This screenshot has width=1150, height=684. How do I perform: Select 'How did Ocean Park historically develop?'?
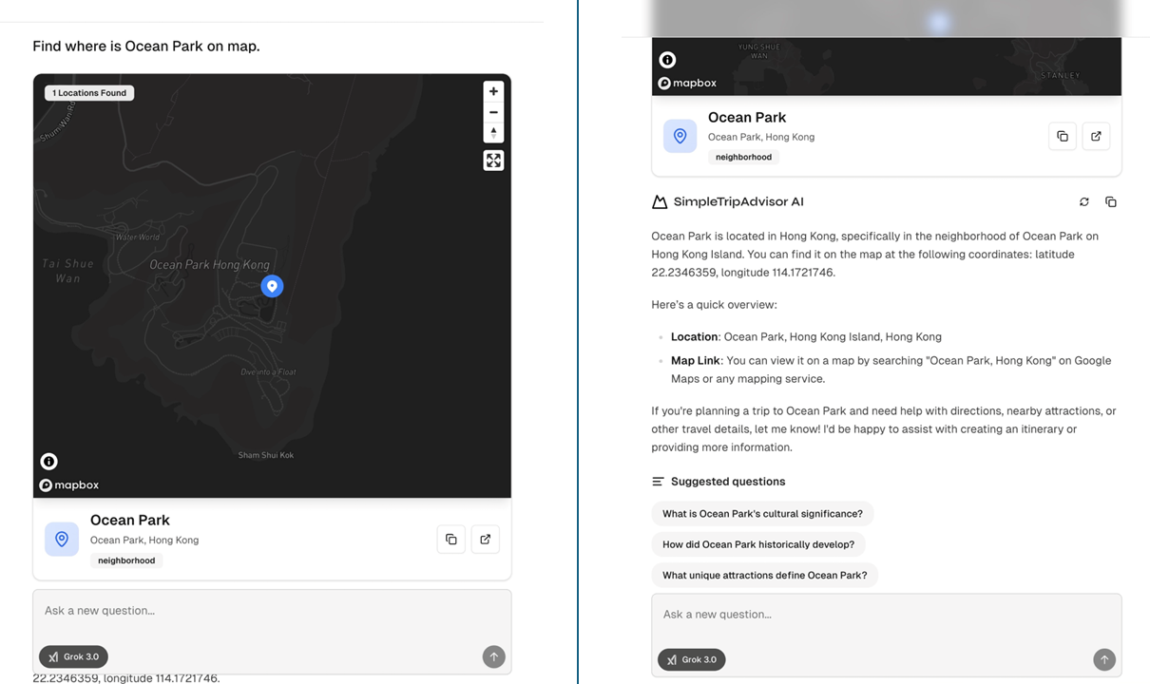coord(758,544)
